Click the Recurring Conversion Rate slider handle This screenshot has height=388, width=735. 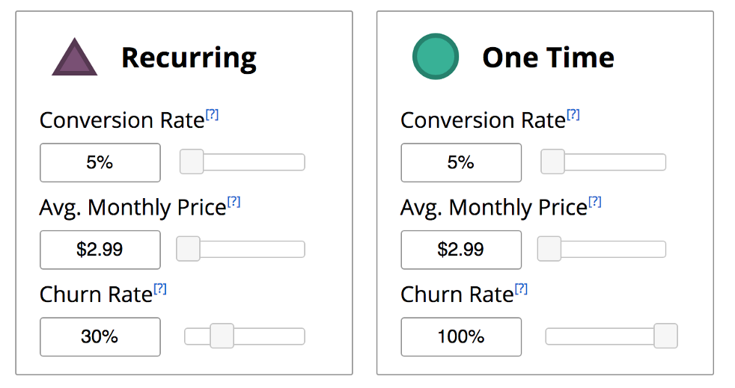[192, 162]
